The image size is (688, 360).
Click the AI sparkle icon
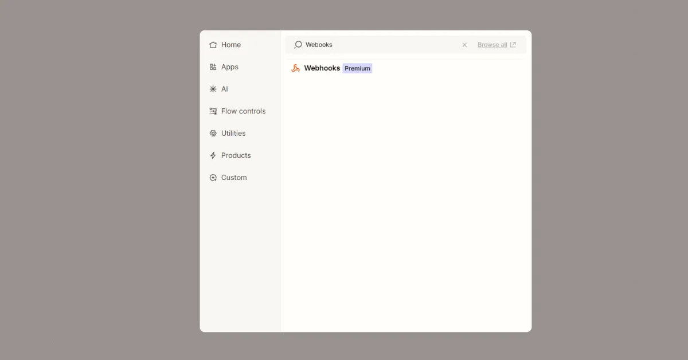[213, 89]
